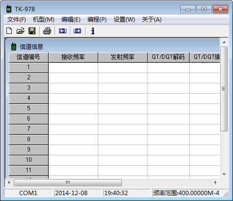
Task: Open the 机型(M) menu
Action: point(44,20)
